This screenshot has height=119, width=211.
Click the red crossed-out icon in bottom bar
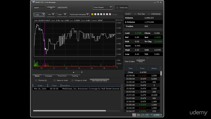point(134,115)
